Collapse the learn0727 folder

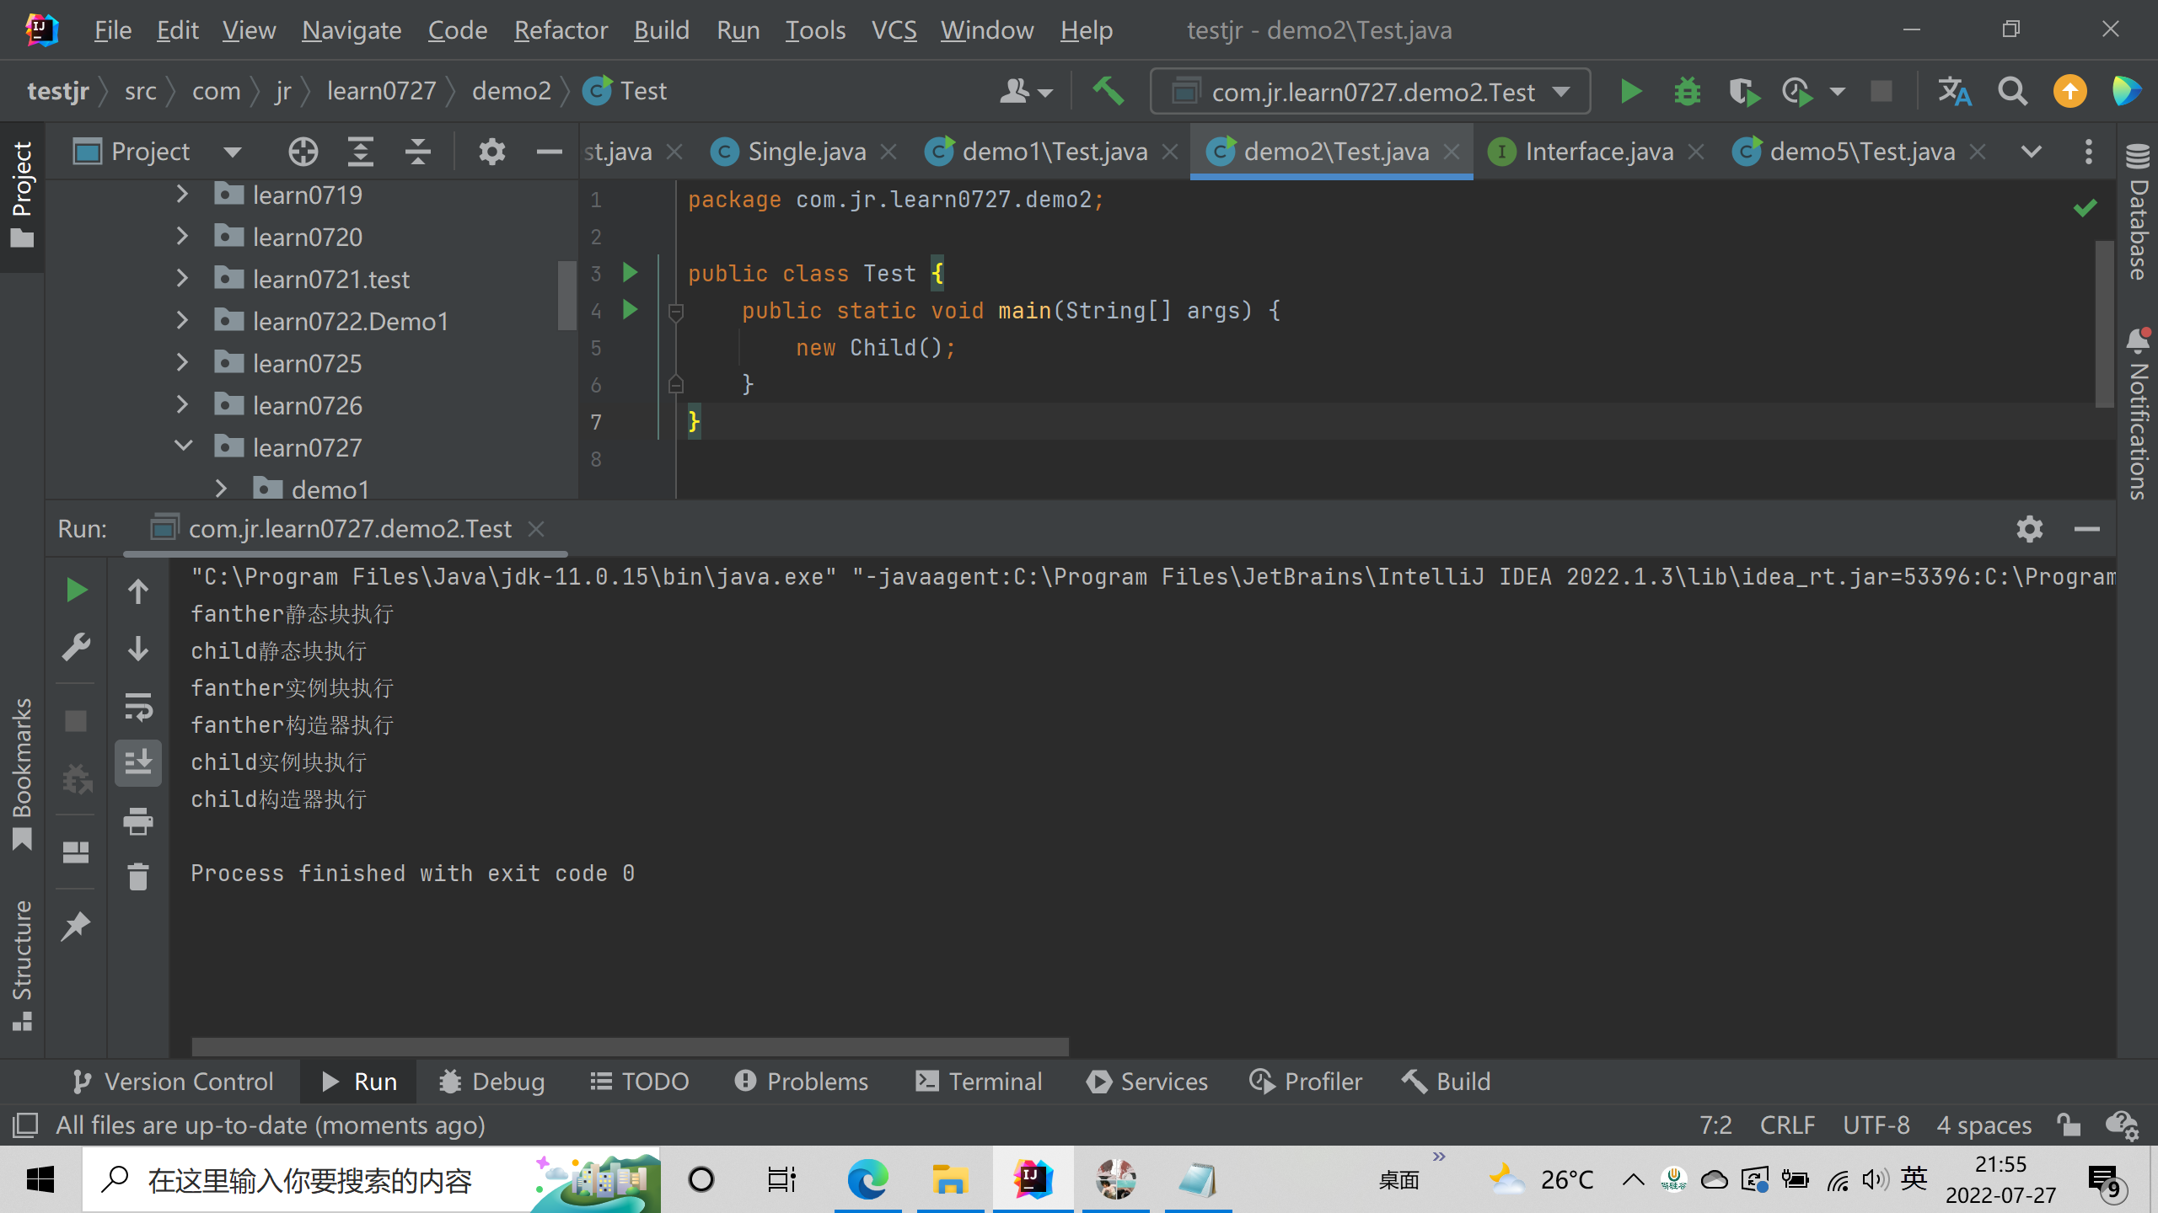[x=182, y=446]
